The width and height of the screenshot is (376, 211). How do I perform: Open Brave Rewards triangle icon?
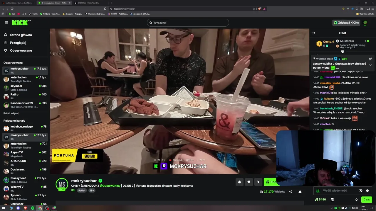click(x=264, y=9)
